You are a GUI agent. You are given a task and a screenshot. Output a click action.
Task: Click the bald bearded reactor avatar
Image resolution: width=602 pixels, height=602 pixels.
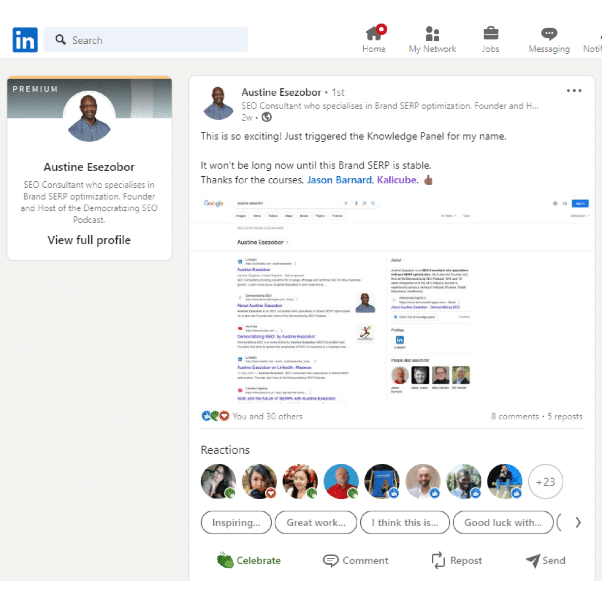click(x=422, y=481)
